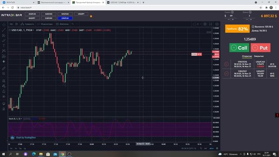Select the zoom-in magnifier tool
This screenshot has width=279, height=157.
coord(4,74)
